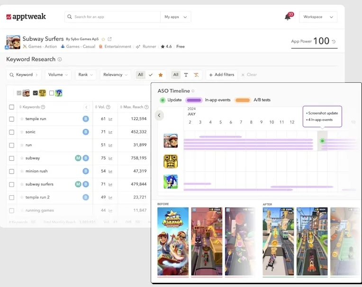Click the Search for an app field
This screenshot has width=362, height=287.
pos(114,17)
